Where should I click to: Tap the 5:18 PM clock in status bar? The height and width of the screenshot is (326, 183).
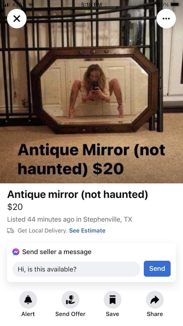[91, 5]
